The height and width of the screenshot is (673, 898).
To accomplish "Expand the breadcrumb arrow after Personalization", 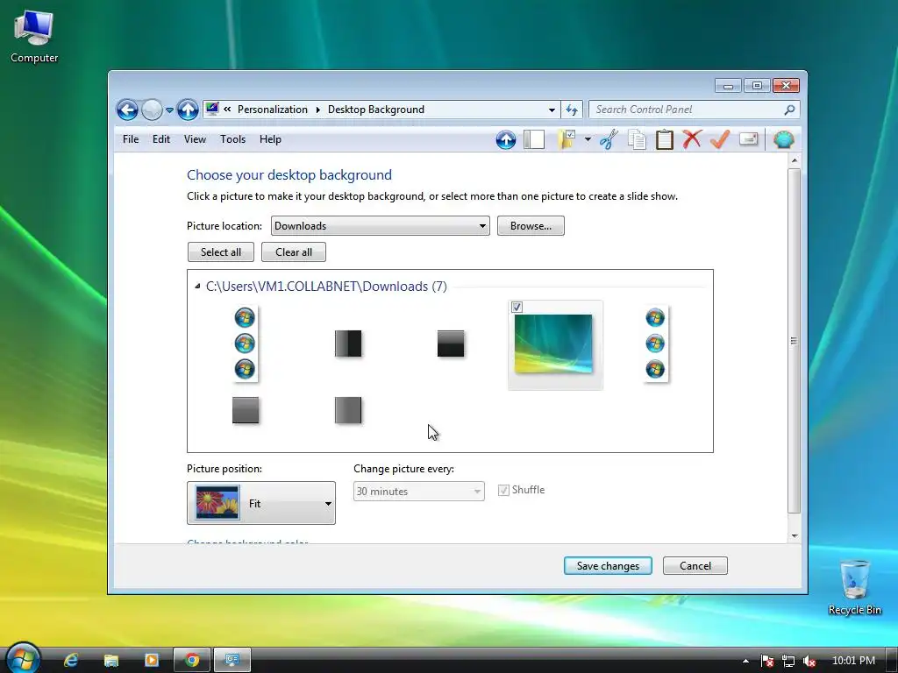I will tap(317, 110).
